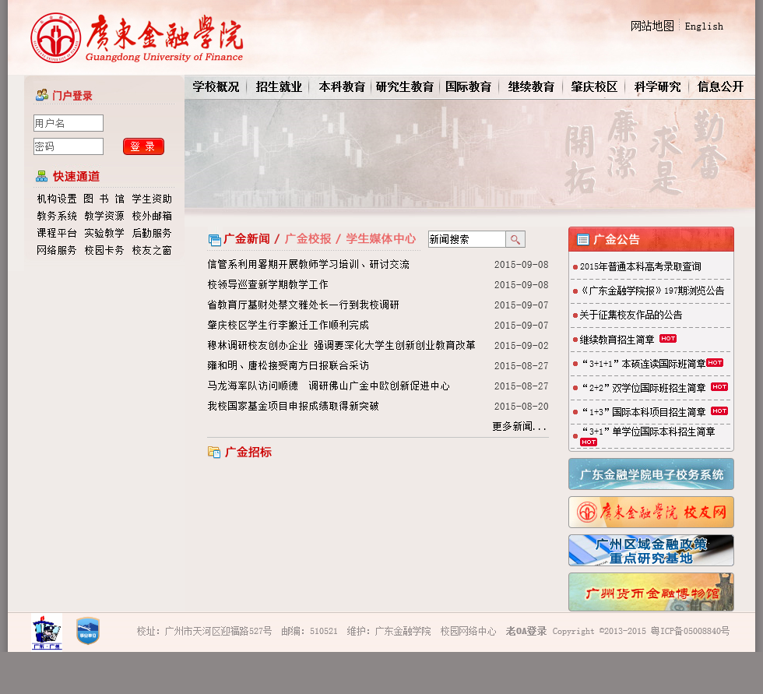Open news 信管系利用暑期开展教师学习培训
This screenshot has height=694, width=763.
click(308, 264)
